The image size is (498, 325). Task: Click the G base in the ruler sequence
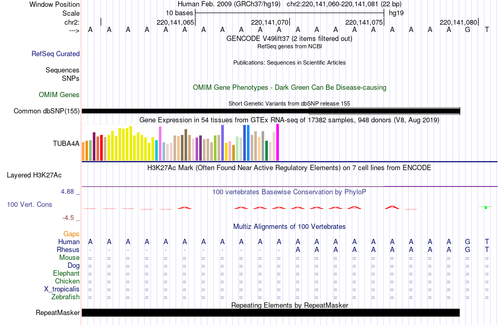(468, 30)
